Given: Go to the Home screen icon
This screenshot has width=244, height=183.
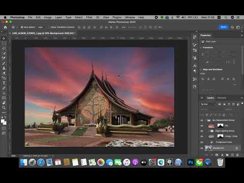Looking at the screenshot, I should click(6, 27).
